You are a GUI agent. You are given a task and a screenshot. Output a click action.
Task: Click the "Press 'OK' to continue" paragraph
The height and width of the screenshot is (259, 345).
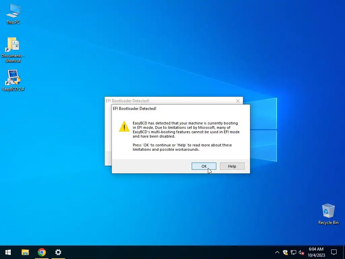point(182,147)
